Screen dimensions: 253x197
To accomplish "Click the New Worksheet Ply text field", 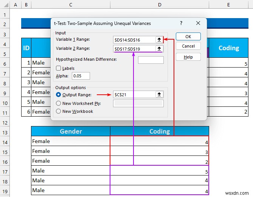I will (x=138, y=103).
